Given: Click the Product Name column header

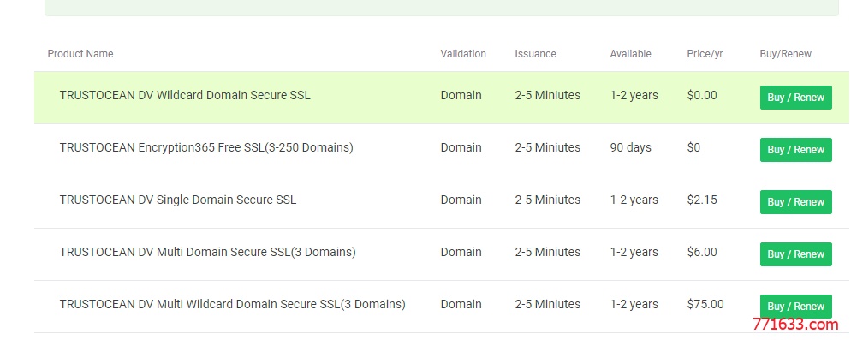Looking at the screenshot, I should coord(80,54).
